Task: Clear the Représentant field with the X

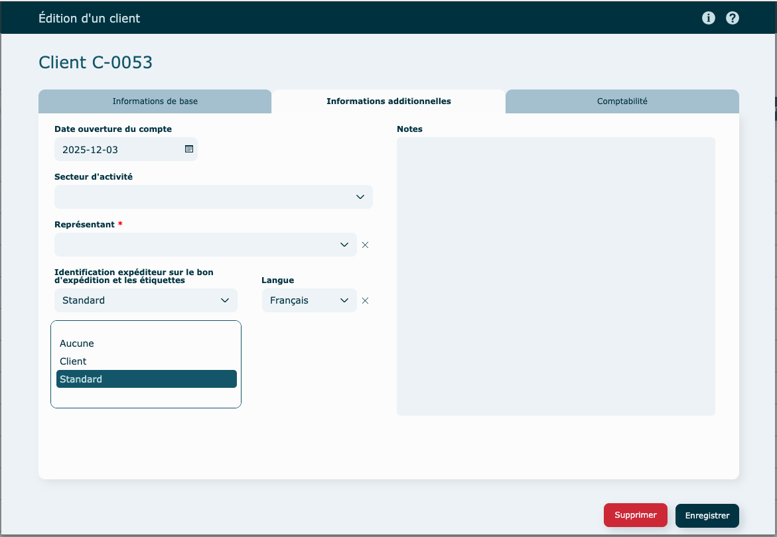Action: (365, 245)
